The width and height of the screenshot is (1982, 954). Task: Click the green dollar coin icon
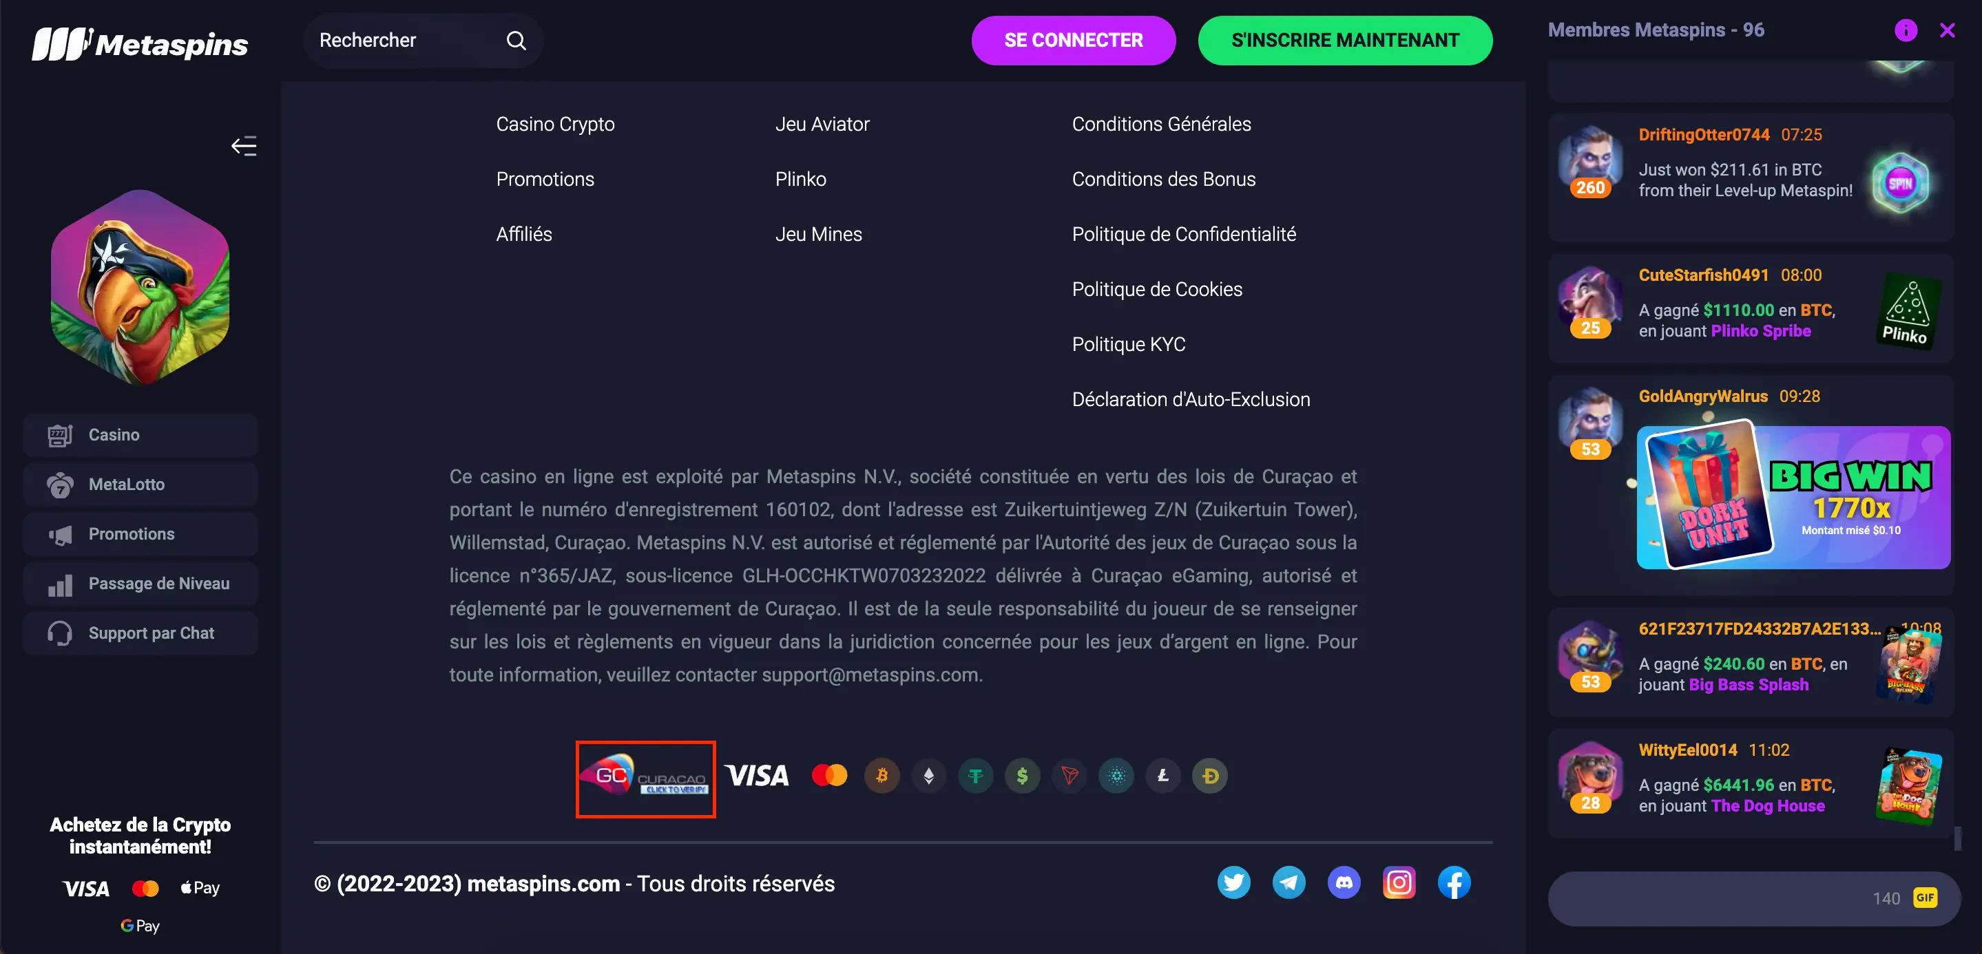1023,776
